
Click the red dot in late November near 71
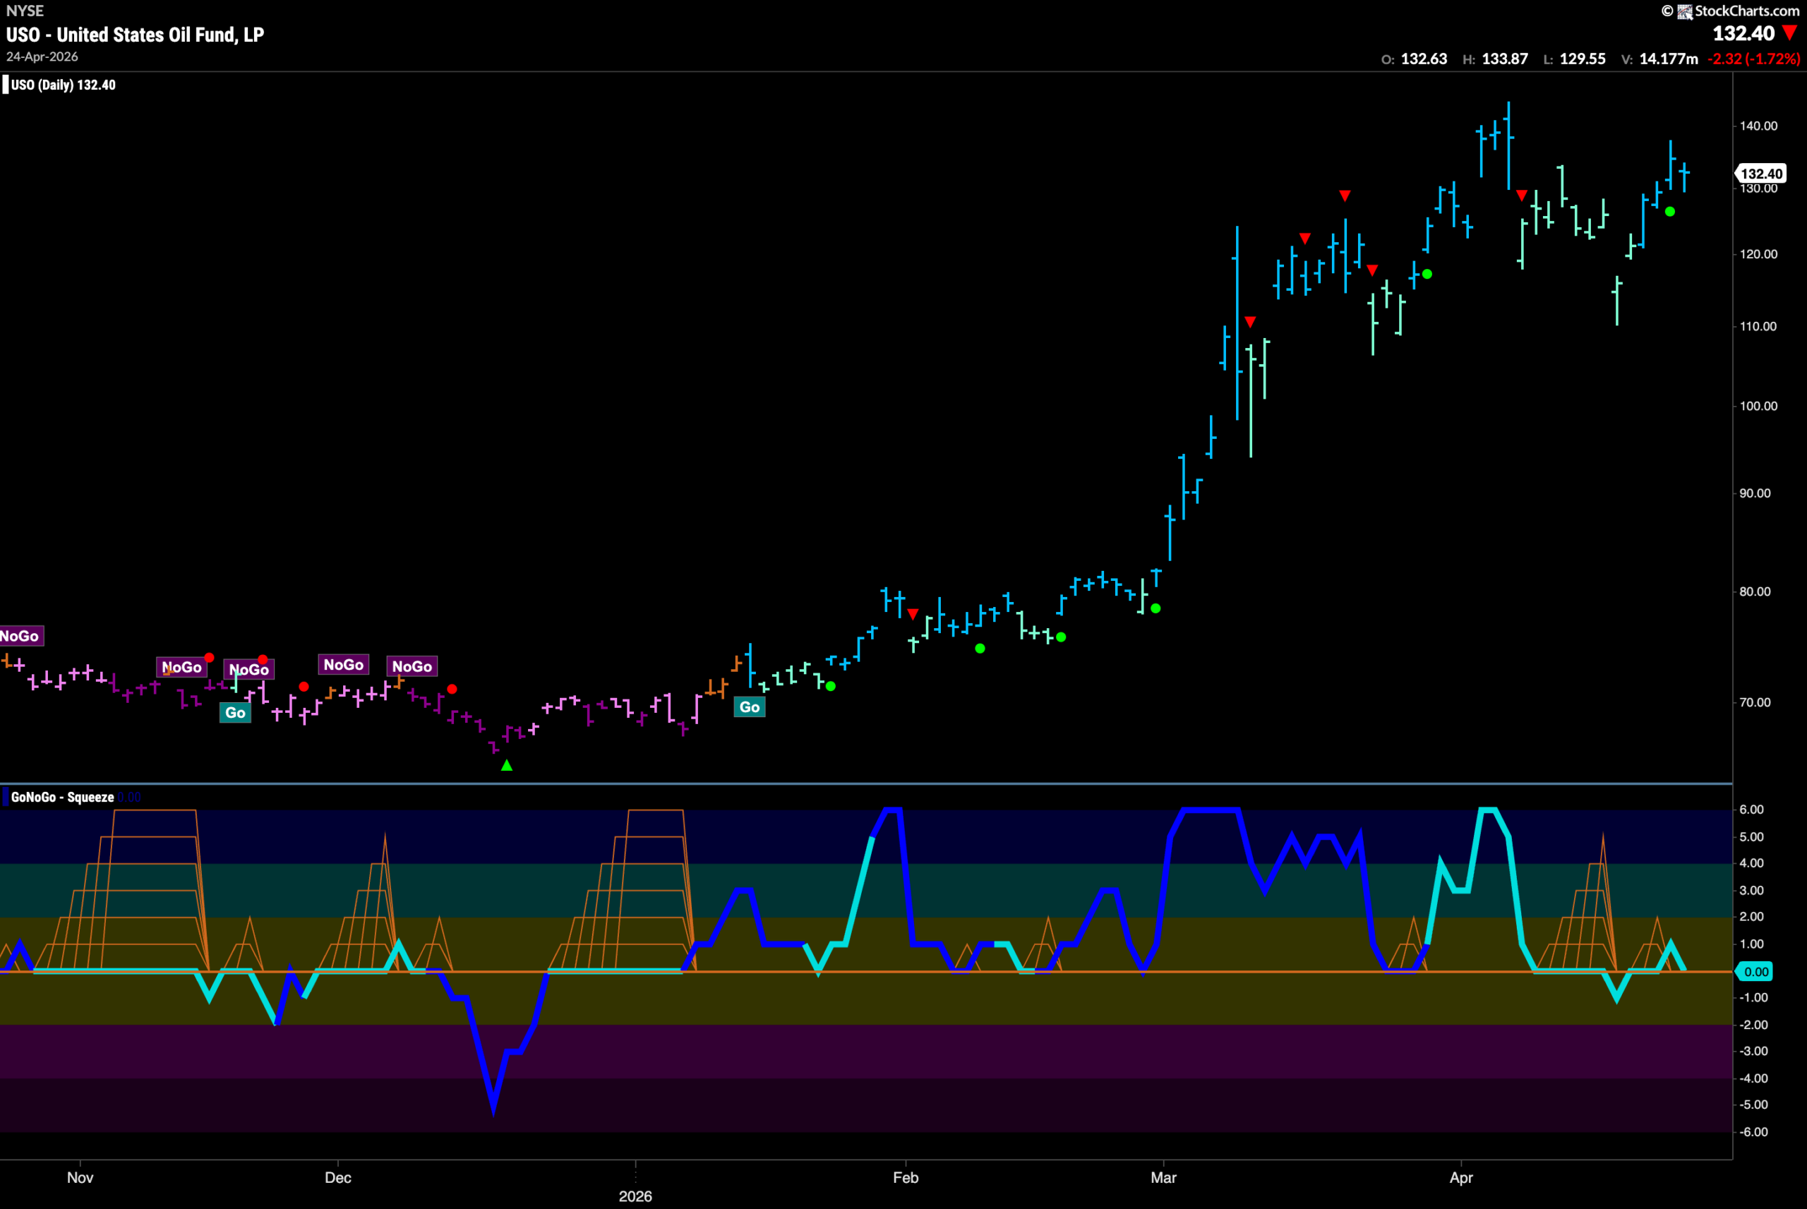304,686
